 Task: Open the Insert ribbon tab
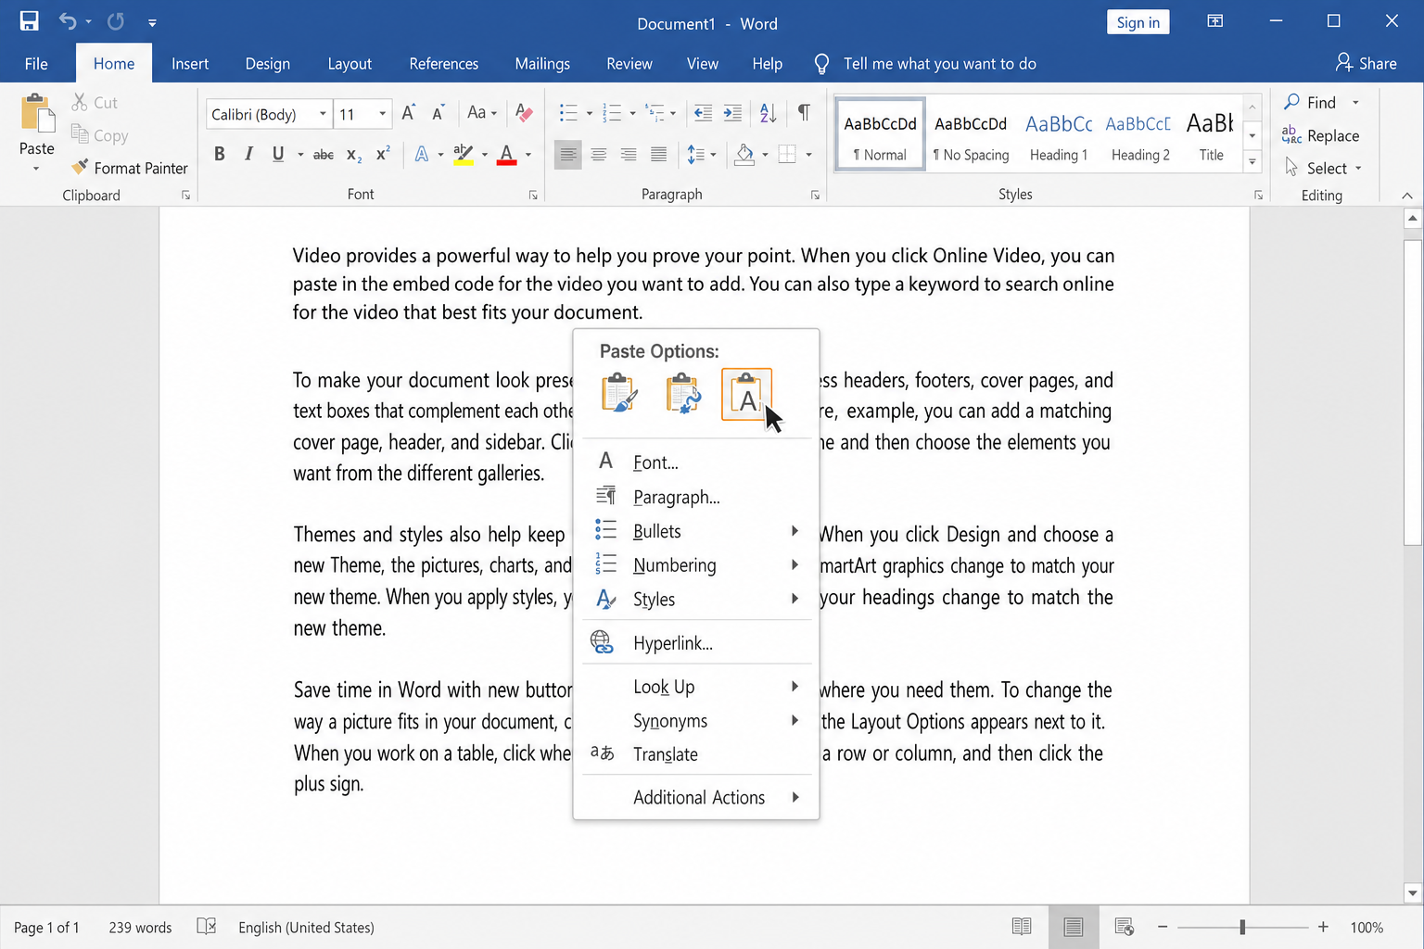[x=190, y=63]
